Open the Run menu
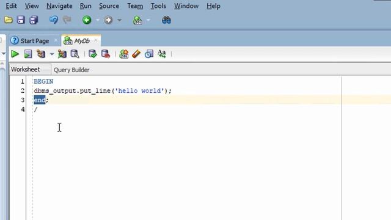 [x=86, y=6]
